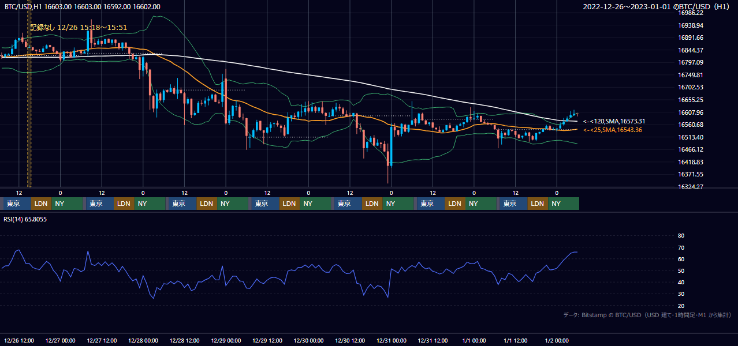The width and height of the screenshot is (738, 346).
Task: Click price axis value 16607.96
Action: (690, 112)
